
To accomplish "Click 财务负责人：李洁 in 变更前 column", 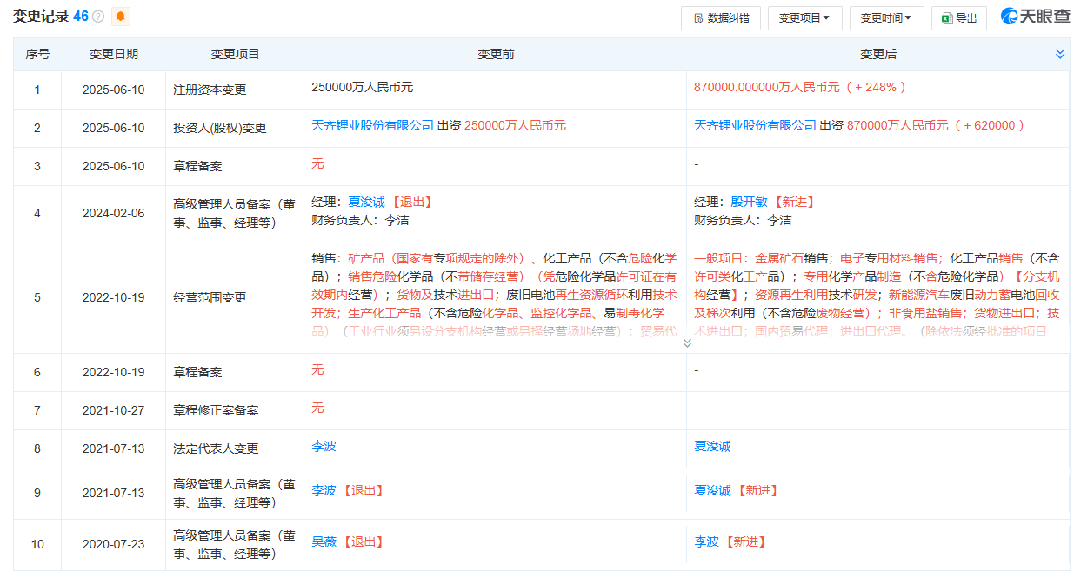I will click(360, 221).
